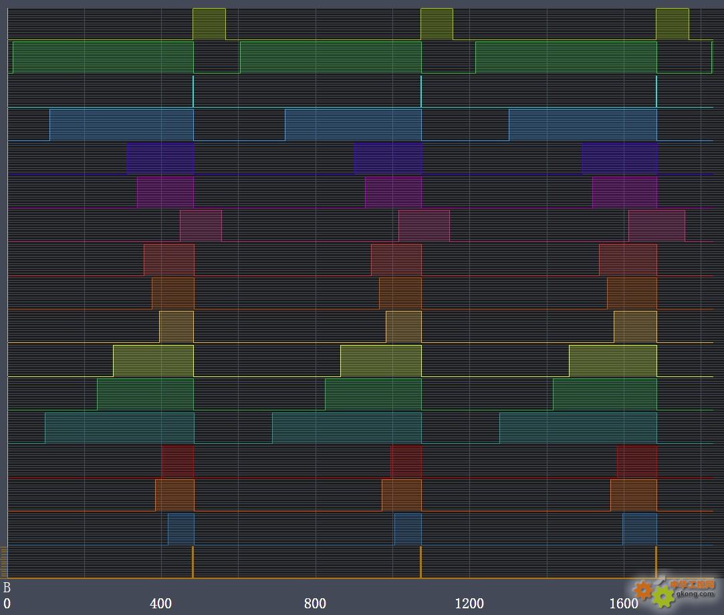Image resolution: width=724 pixels, height=615 pixels.
Task: Select the third small blue pulse near the bottom
Action: (x=639, y=529)
